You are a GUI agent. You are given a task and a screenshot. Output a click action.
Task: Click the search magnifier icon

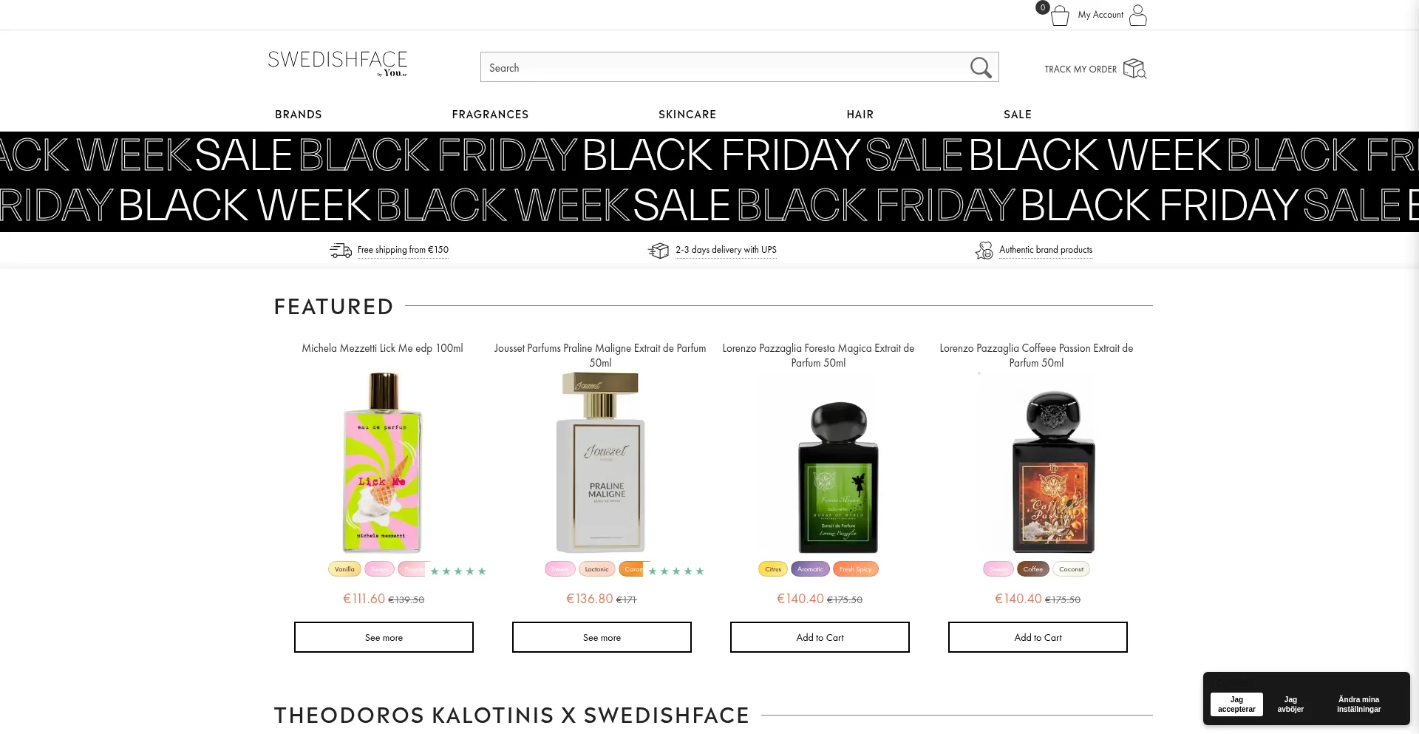point(980,68)
